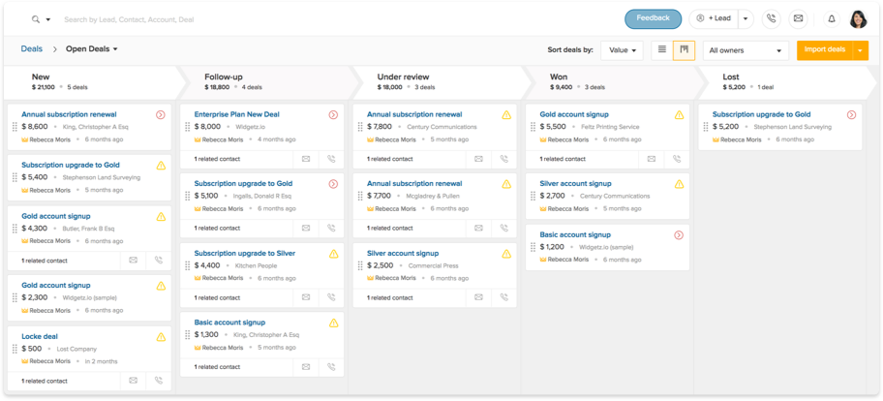Click the phone icon in top bar
Screen dimensions: 883x401
771,18
